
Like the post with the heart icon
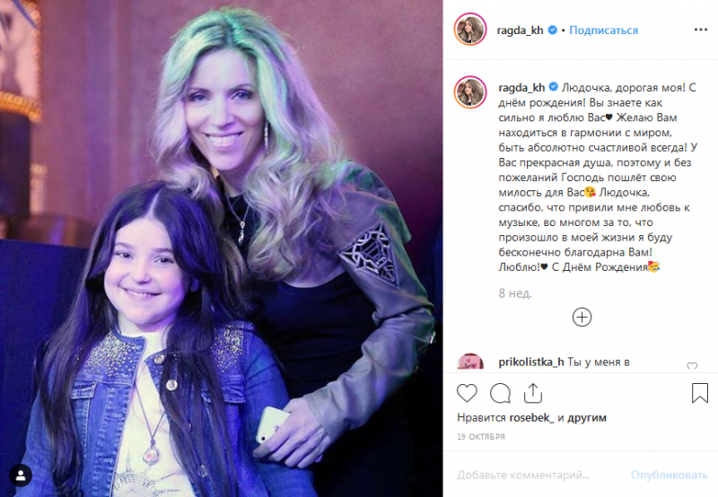[x=467, y=393]
